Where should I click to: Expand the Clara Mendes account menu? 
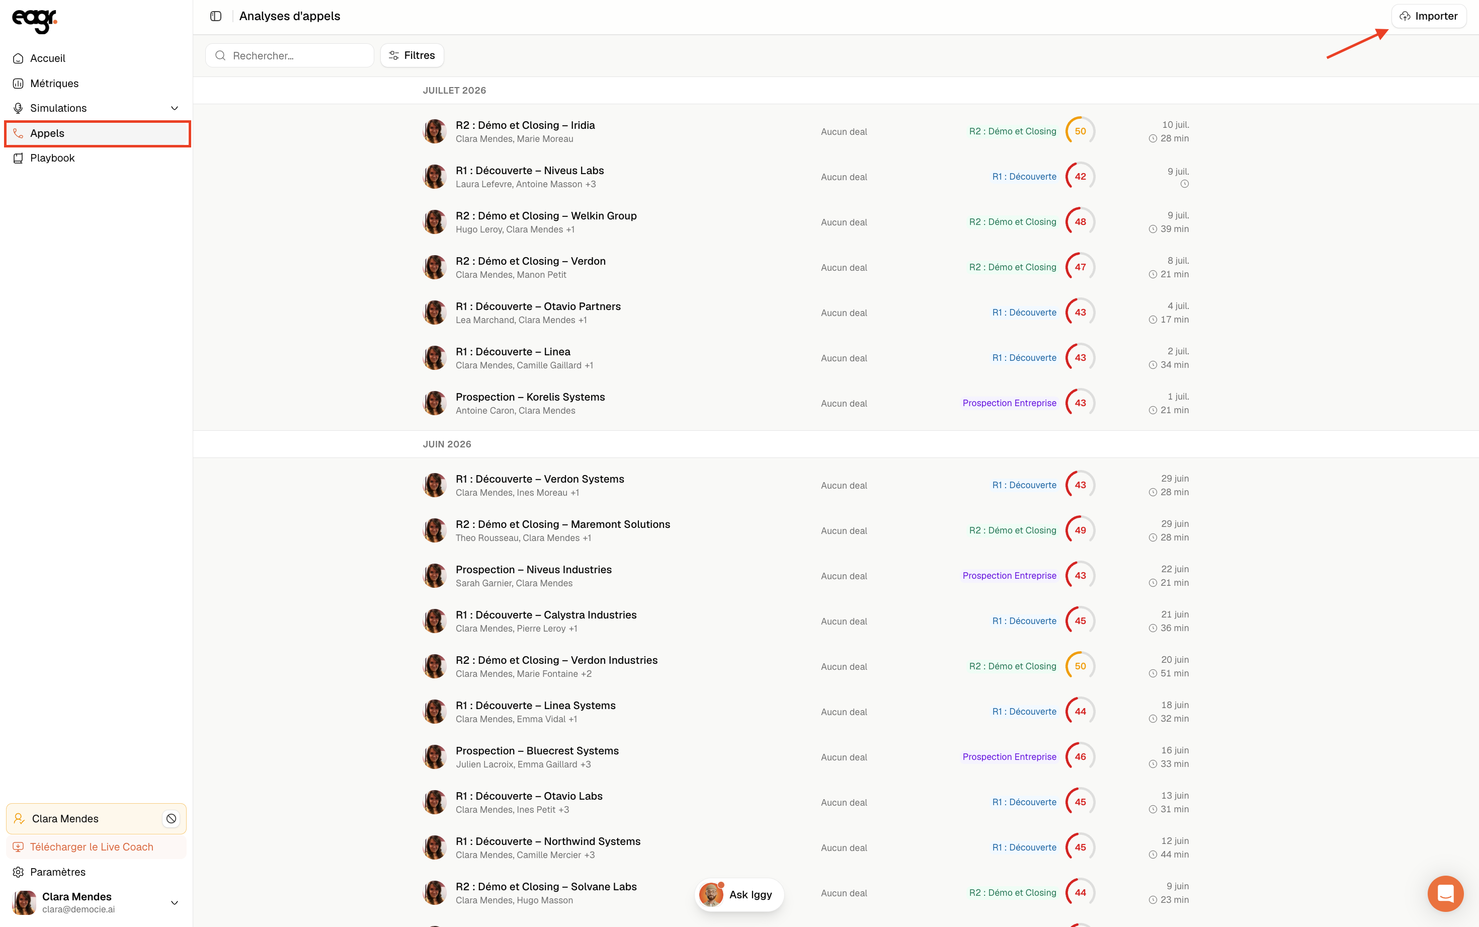pyautogui.click(x=175, y=902)
